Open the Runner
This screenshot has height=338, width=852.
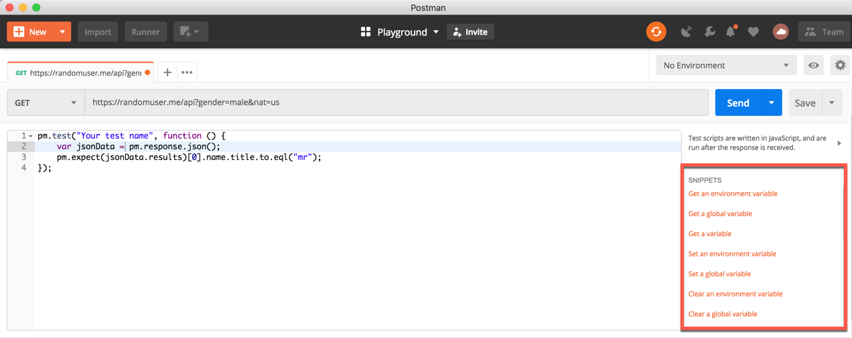pyautogui.click(x=145, y=31)
